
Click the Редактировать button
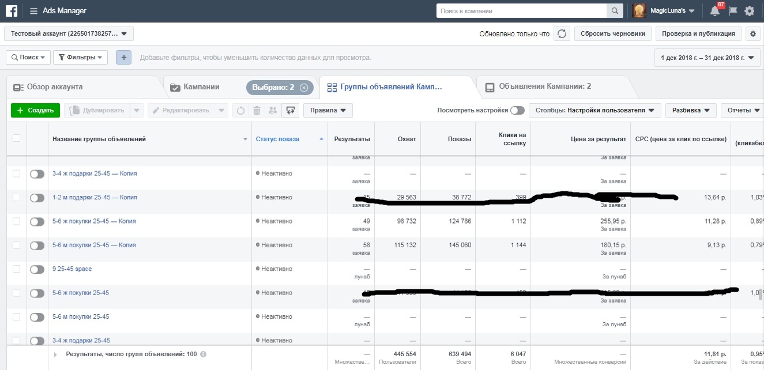[188, 110]
